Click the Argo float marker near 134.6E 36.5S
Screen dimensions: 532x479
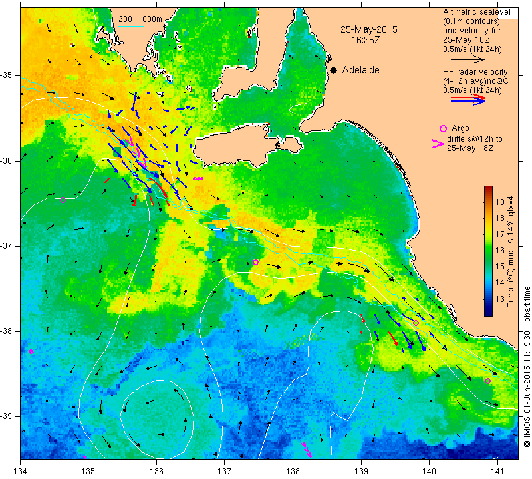tap(63, 200)
